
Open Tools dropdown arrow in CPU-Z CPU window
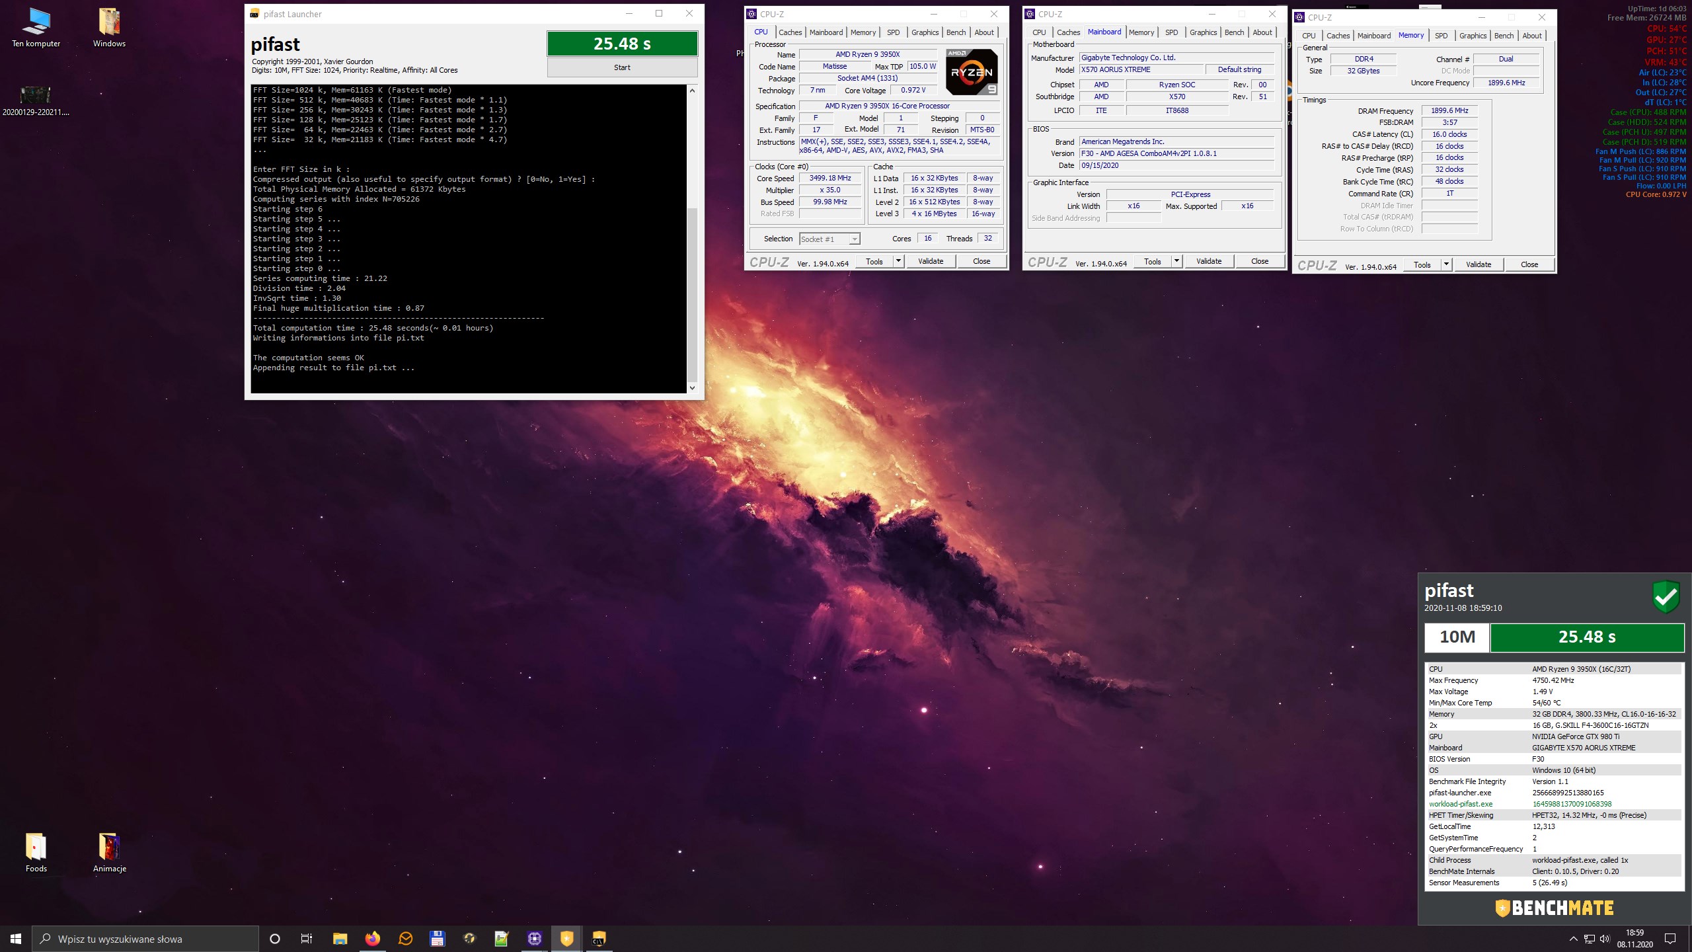point(898,261)
